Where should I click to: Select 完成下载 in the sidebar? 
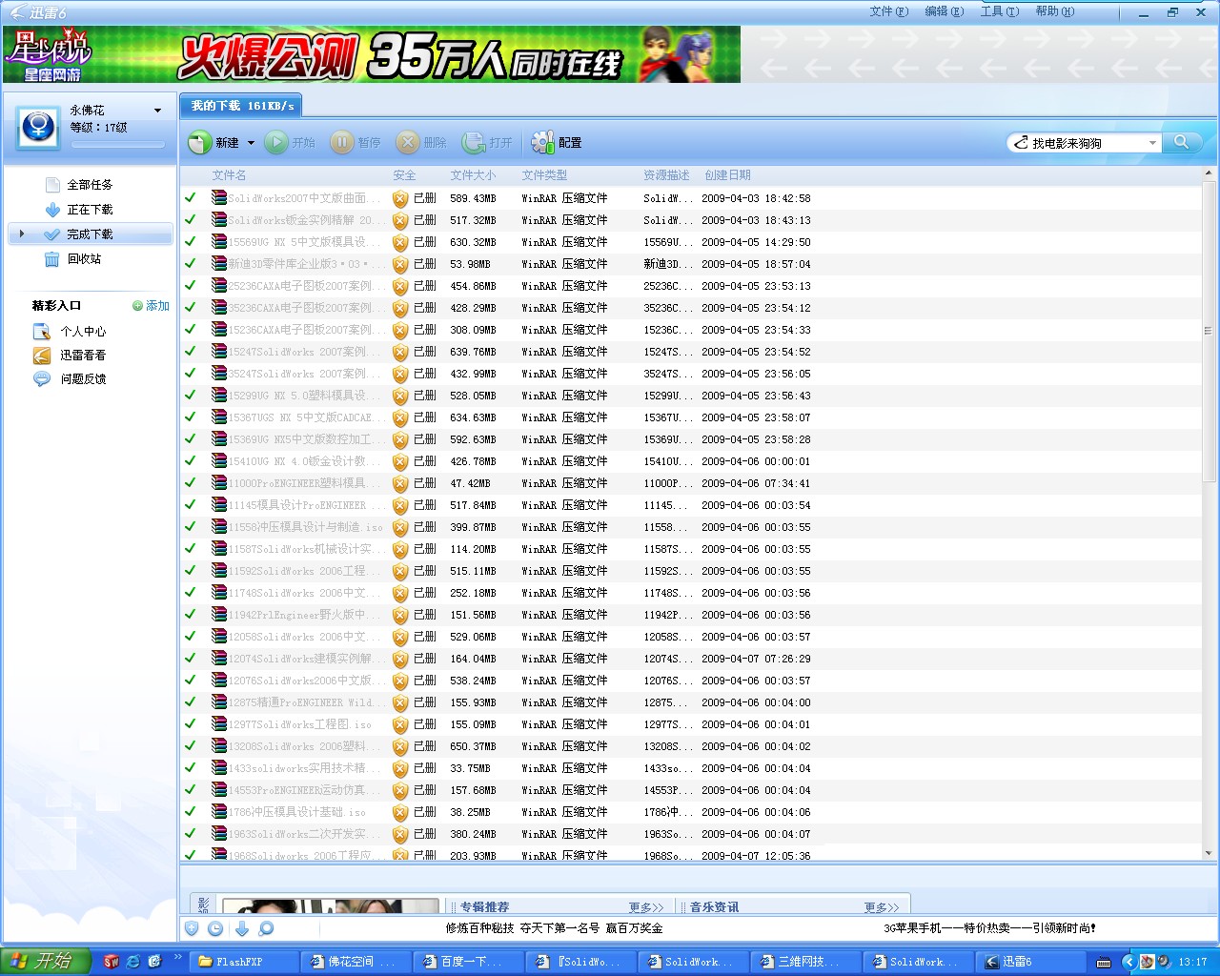(90, 234)
